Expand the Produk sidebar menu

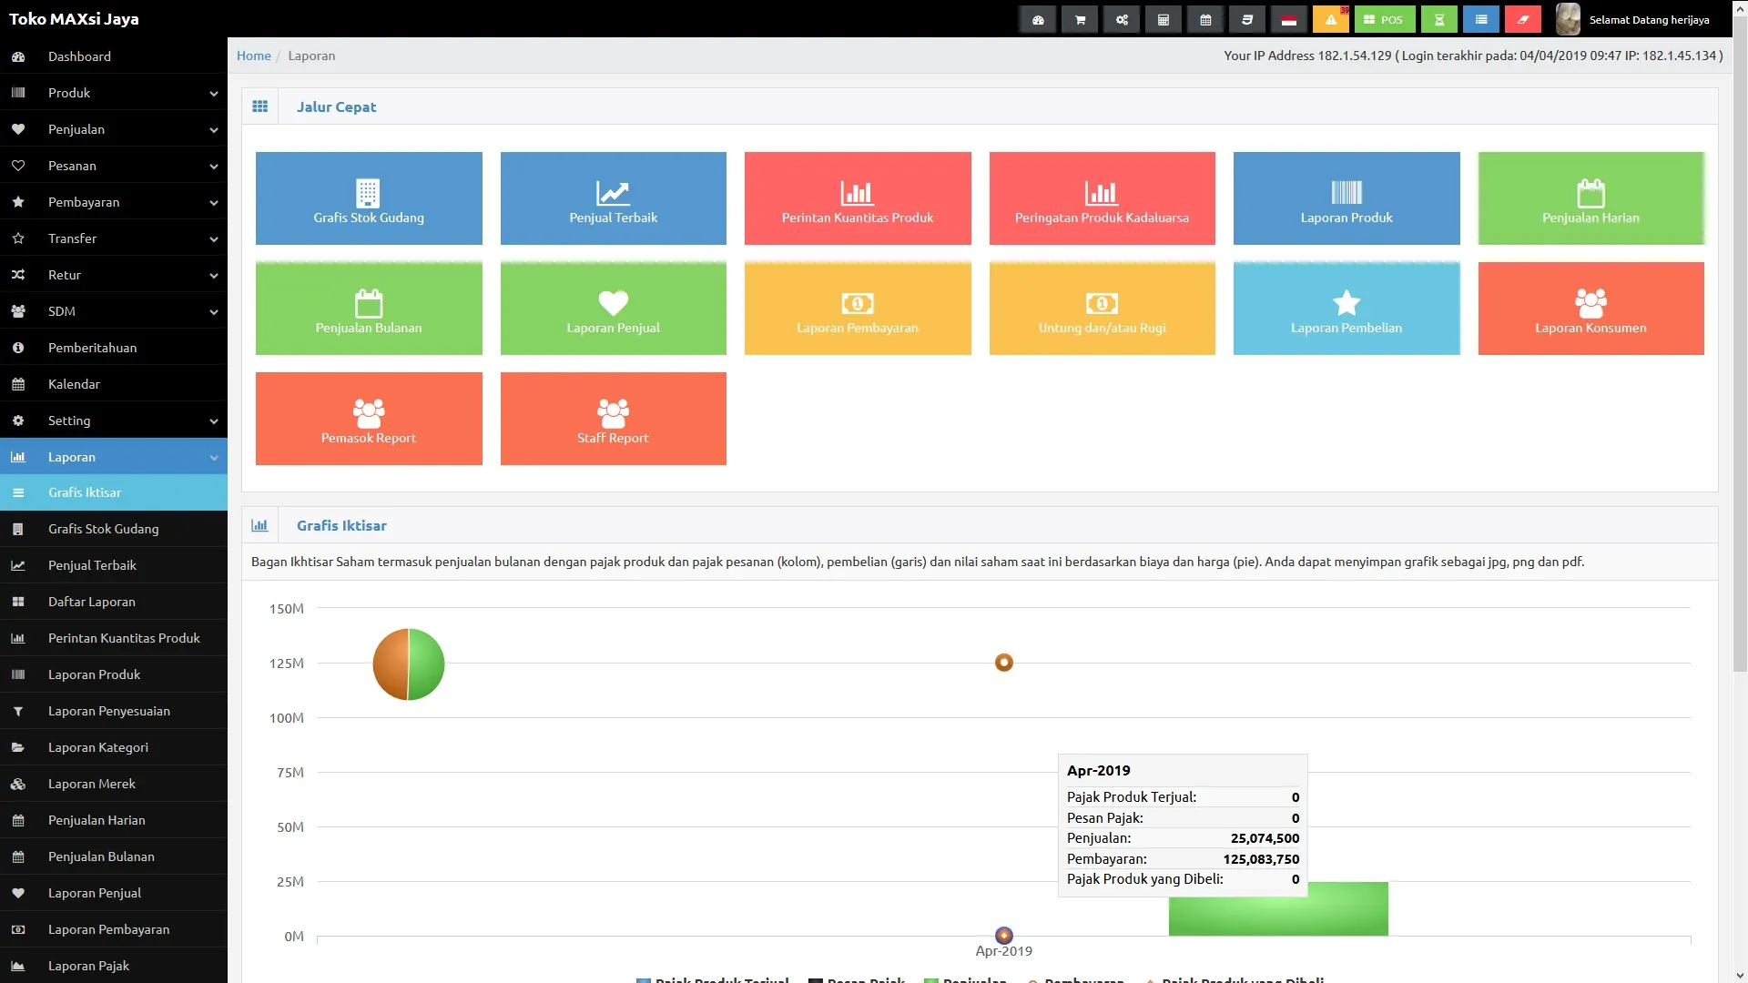coord(114,93)
